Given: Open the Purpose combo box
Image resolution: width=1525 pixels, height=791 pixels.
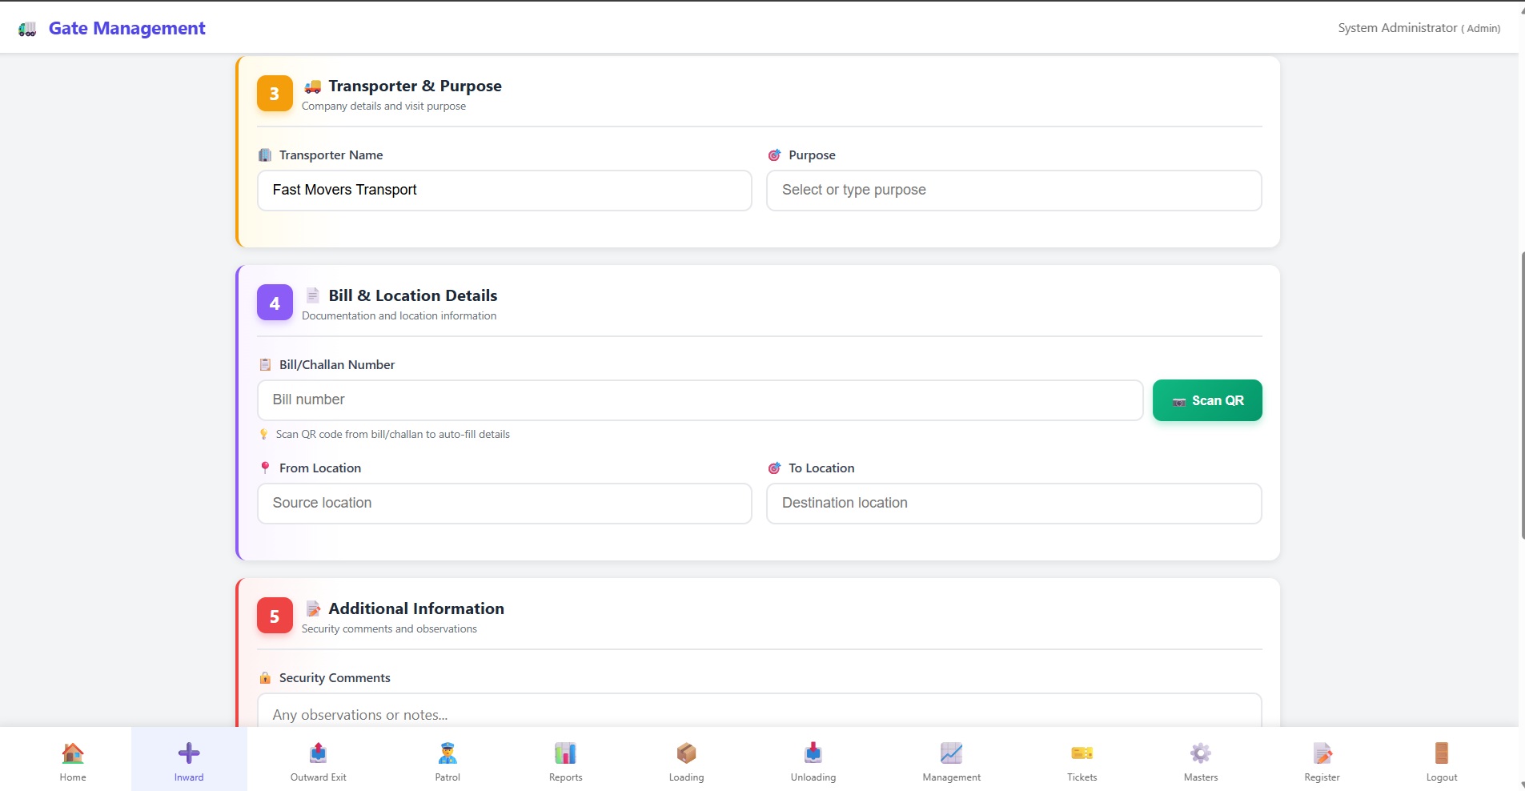Looking at the screenshot, I should (x=1013, y=191).
